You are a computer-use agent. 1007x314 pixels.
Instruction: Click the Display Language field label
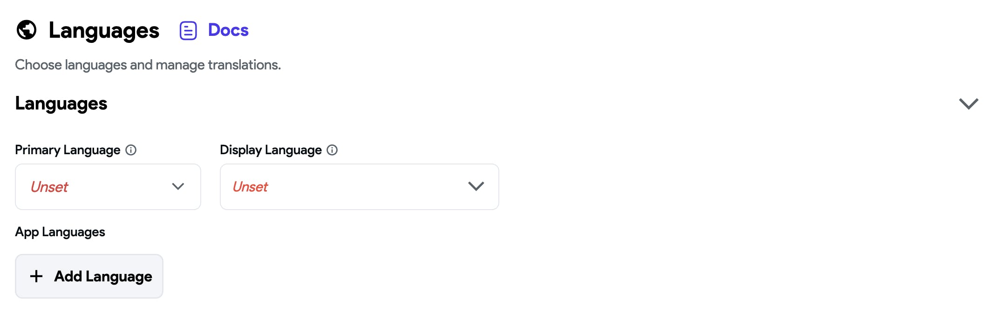(x=271, y=150)
